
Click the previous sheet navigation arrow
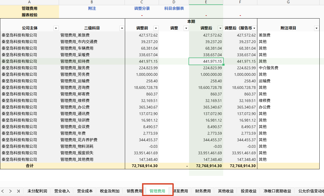3,191
